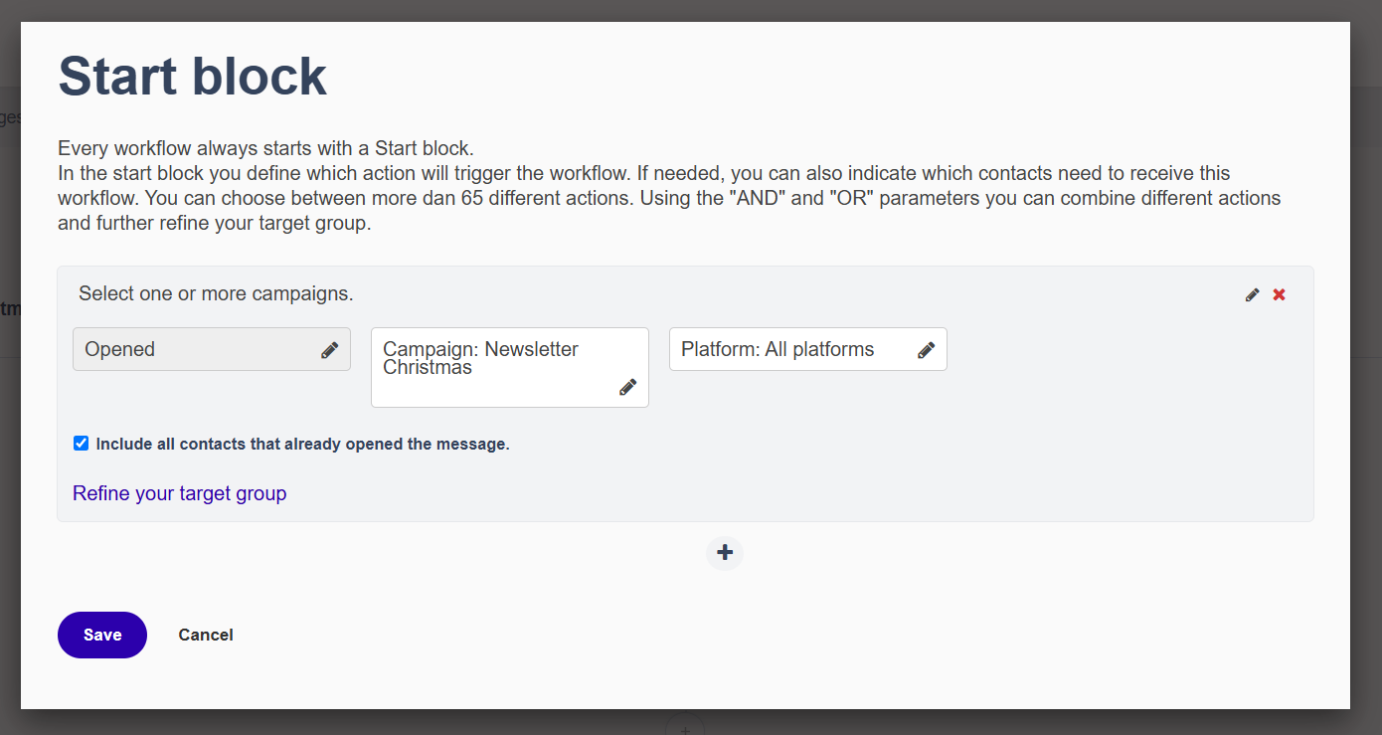Screen dimensions: 1382x735
Task: Select the Campaign: Newsletter Christmas field
Action: 510,367
